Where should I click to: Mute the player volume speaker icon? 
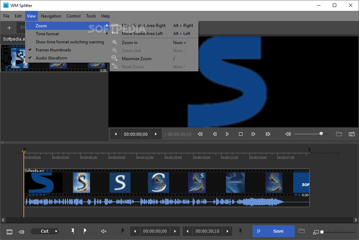tap(288, 134)
